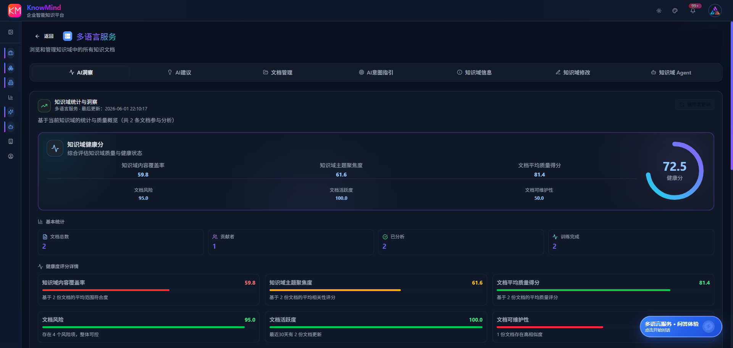The width and height of the screenshot is (733, 348).
Task: Click the pulse icon in 训练完成 card
Action: point(555,237)
